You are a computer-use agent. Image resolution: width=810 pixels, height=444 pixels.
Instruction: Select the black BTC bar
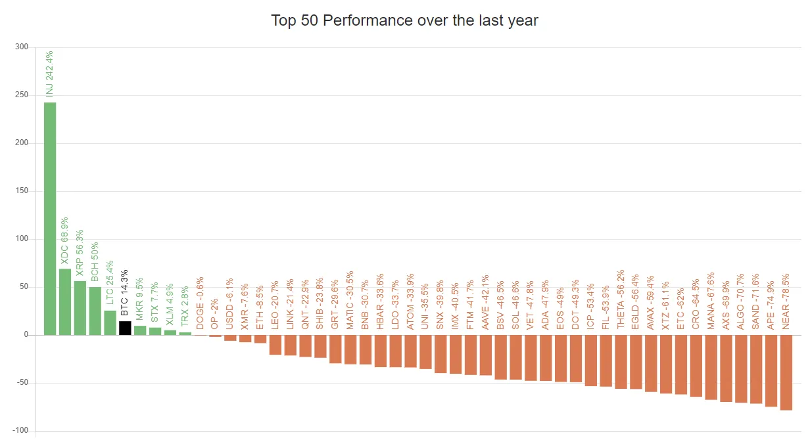125,328
